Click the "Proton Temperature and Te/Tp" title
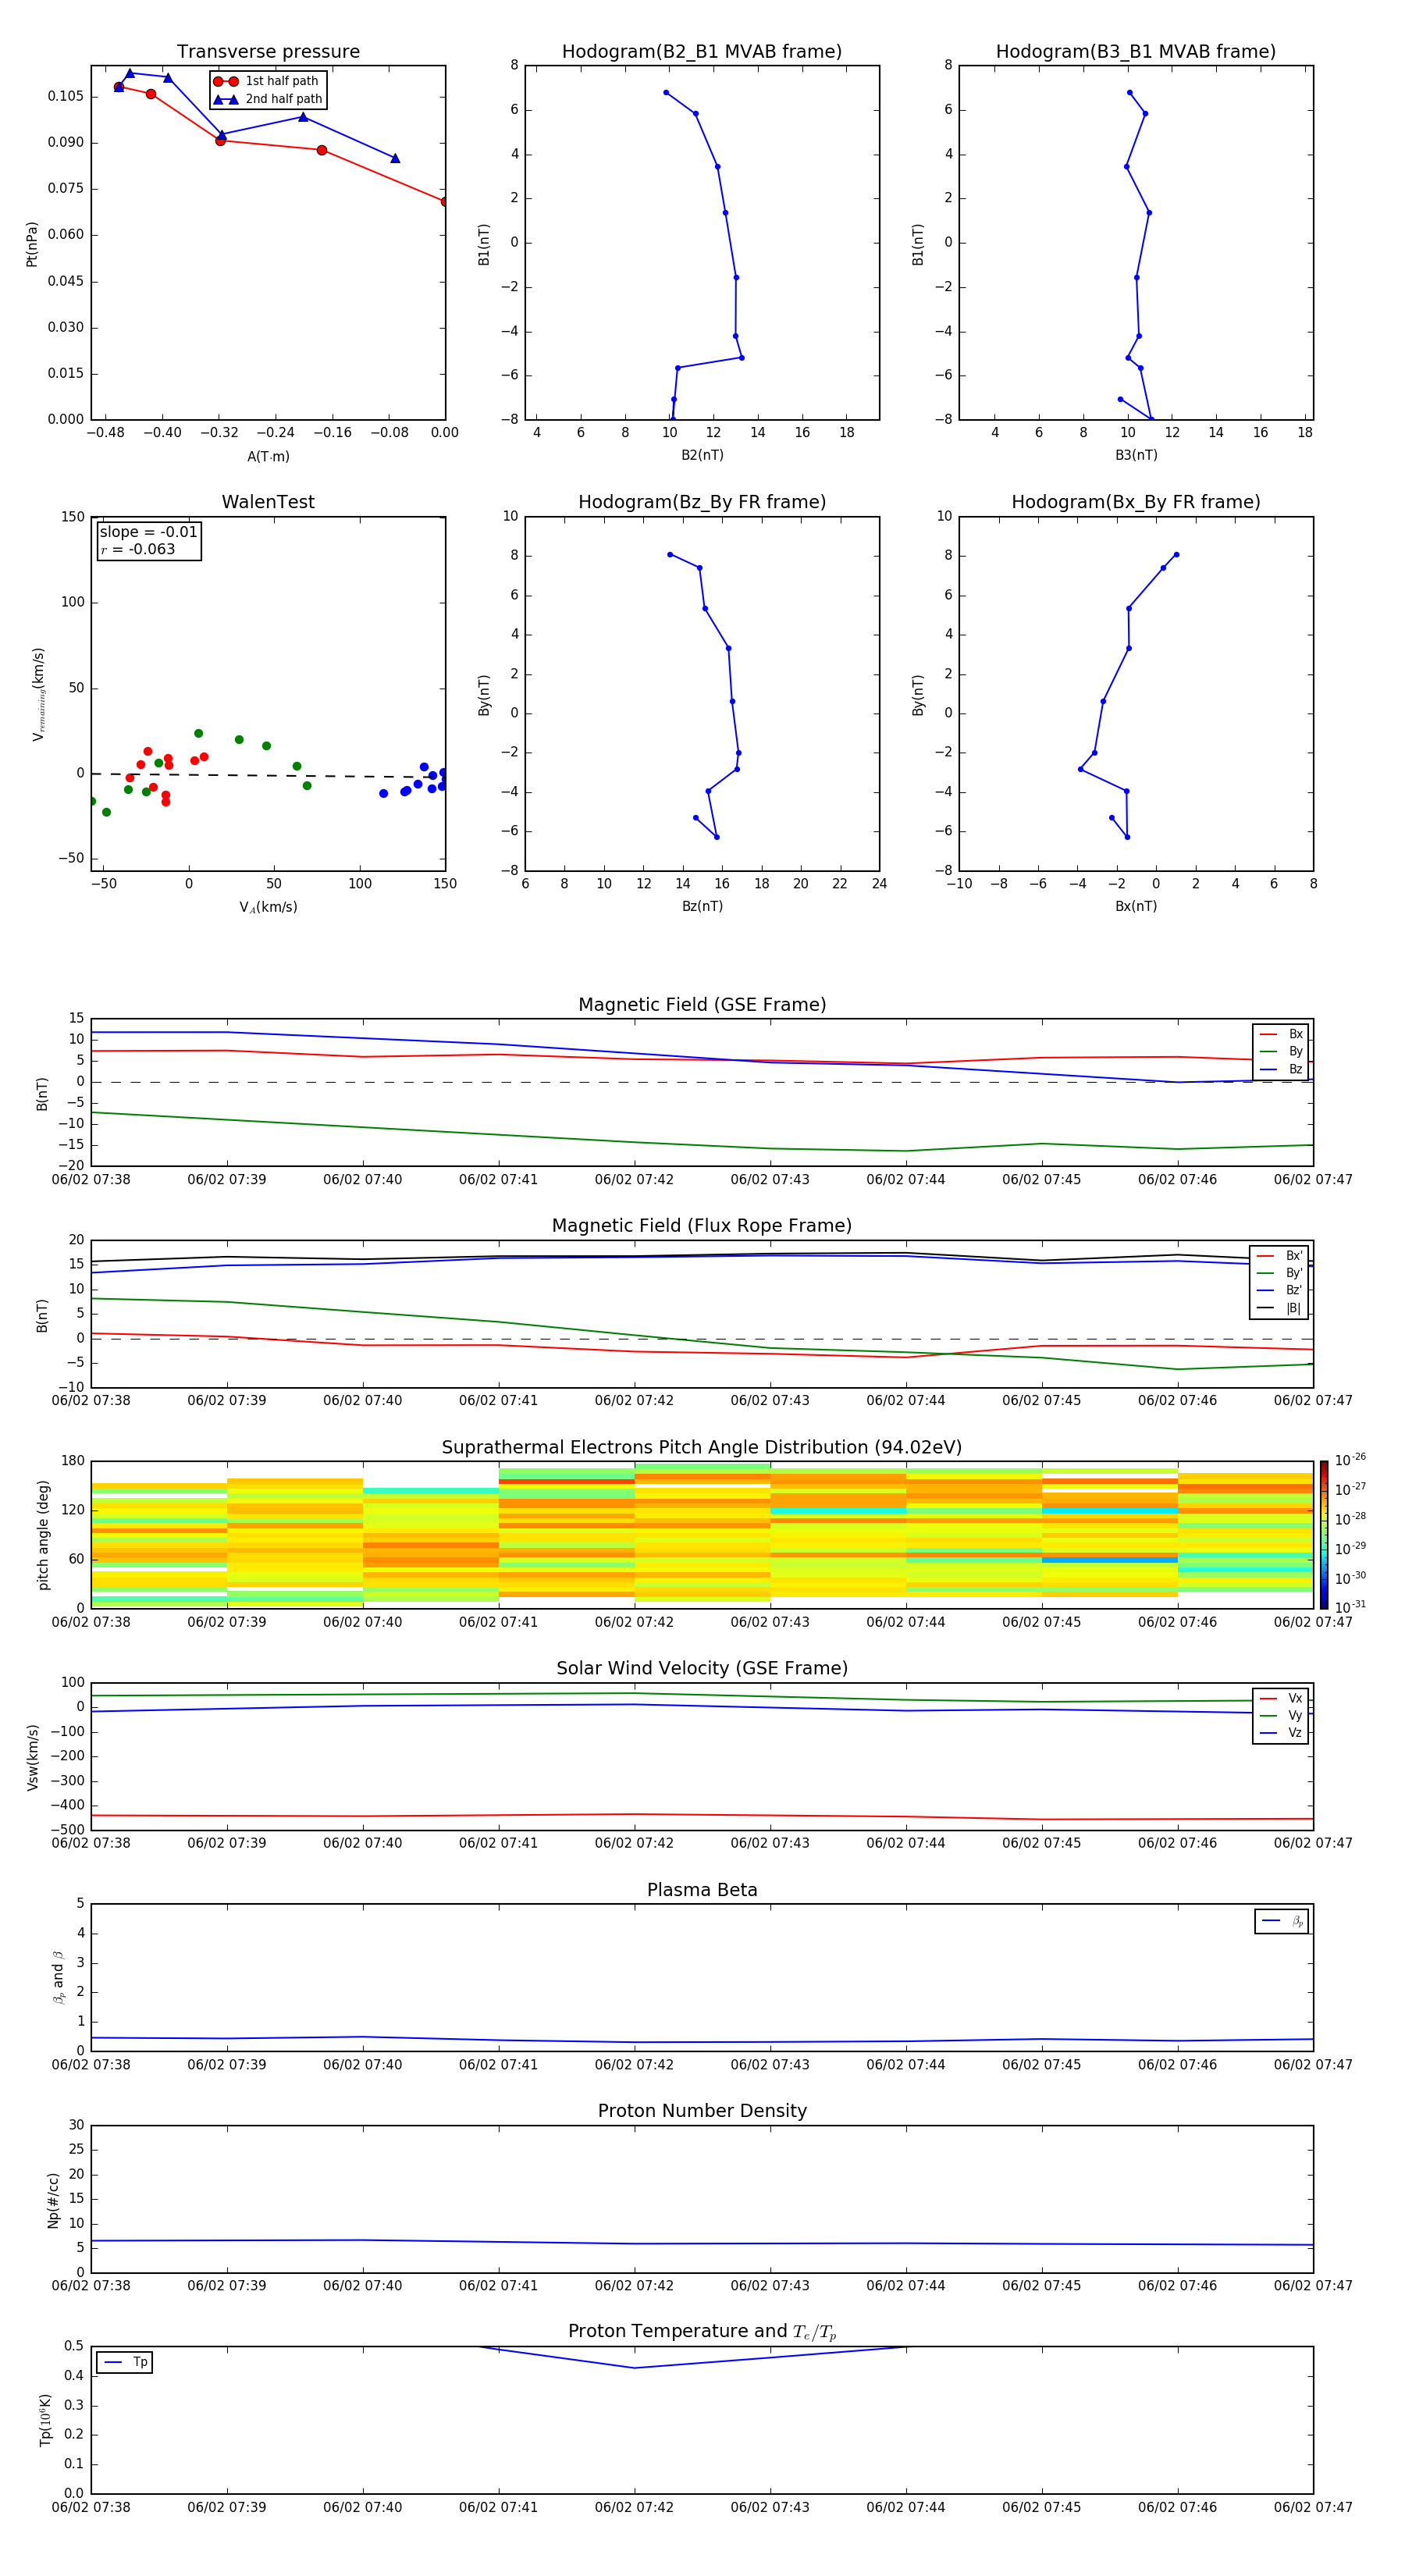The image size is (1405, 2576). coord(702,2331)
